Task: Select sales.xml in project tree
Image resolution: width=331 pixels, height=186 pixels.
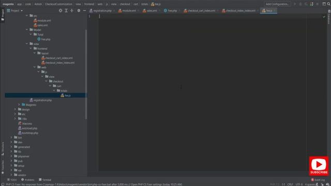Action: tap(40, 25)
